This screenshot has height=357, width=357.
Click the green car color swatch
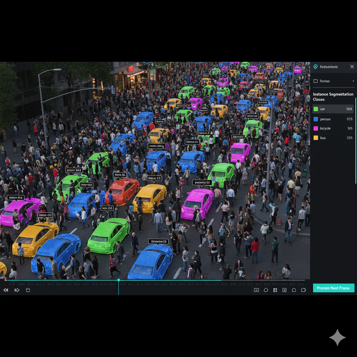click(316, 109)
